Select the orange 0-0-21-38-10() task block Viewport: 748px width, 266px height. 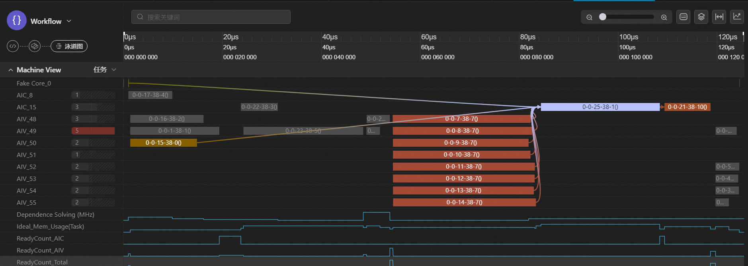(687, 107)
